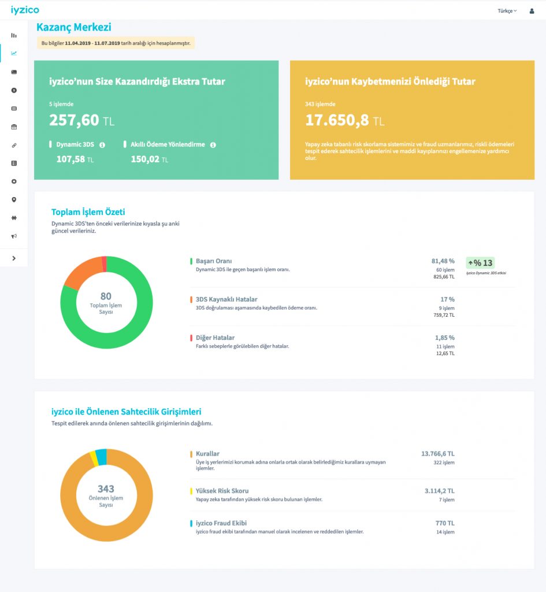The height and width of the screenshot is (592, 546).
Task: Click the 150,02 TL smart routing value
Action: point(150,160)
